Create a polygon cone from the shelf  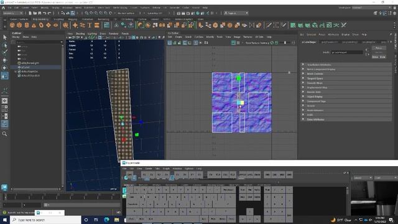point(34,25)
